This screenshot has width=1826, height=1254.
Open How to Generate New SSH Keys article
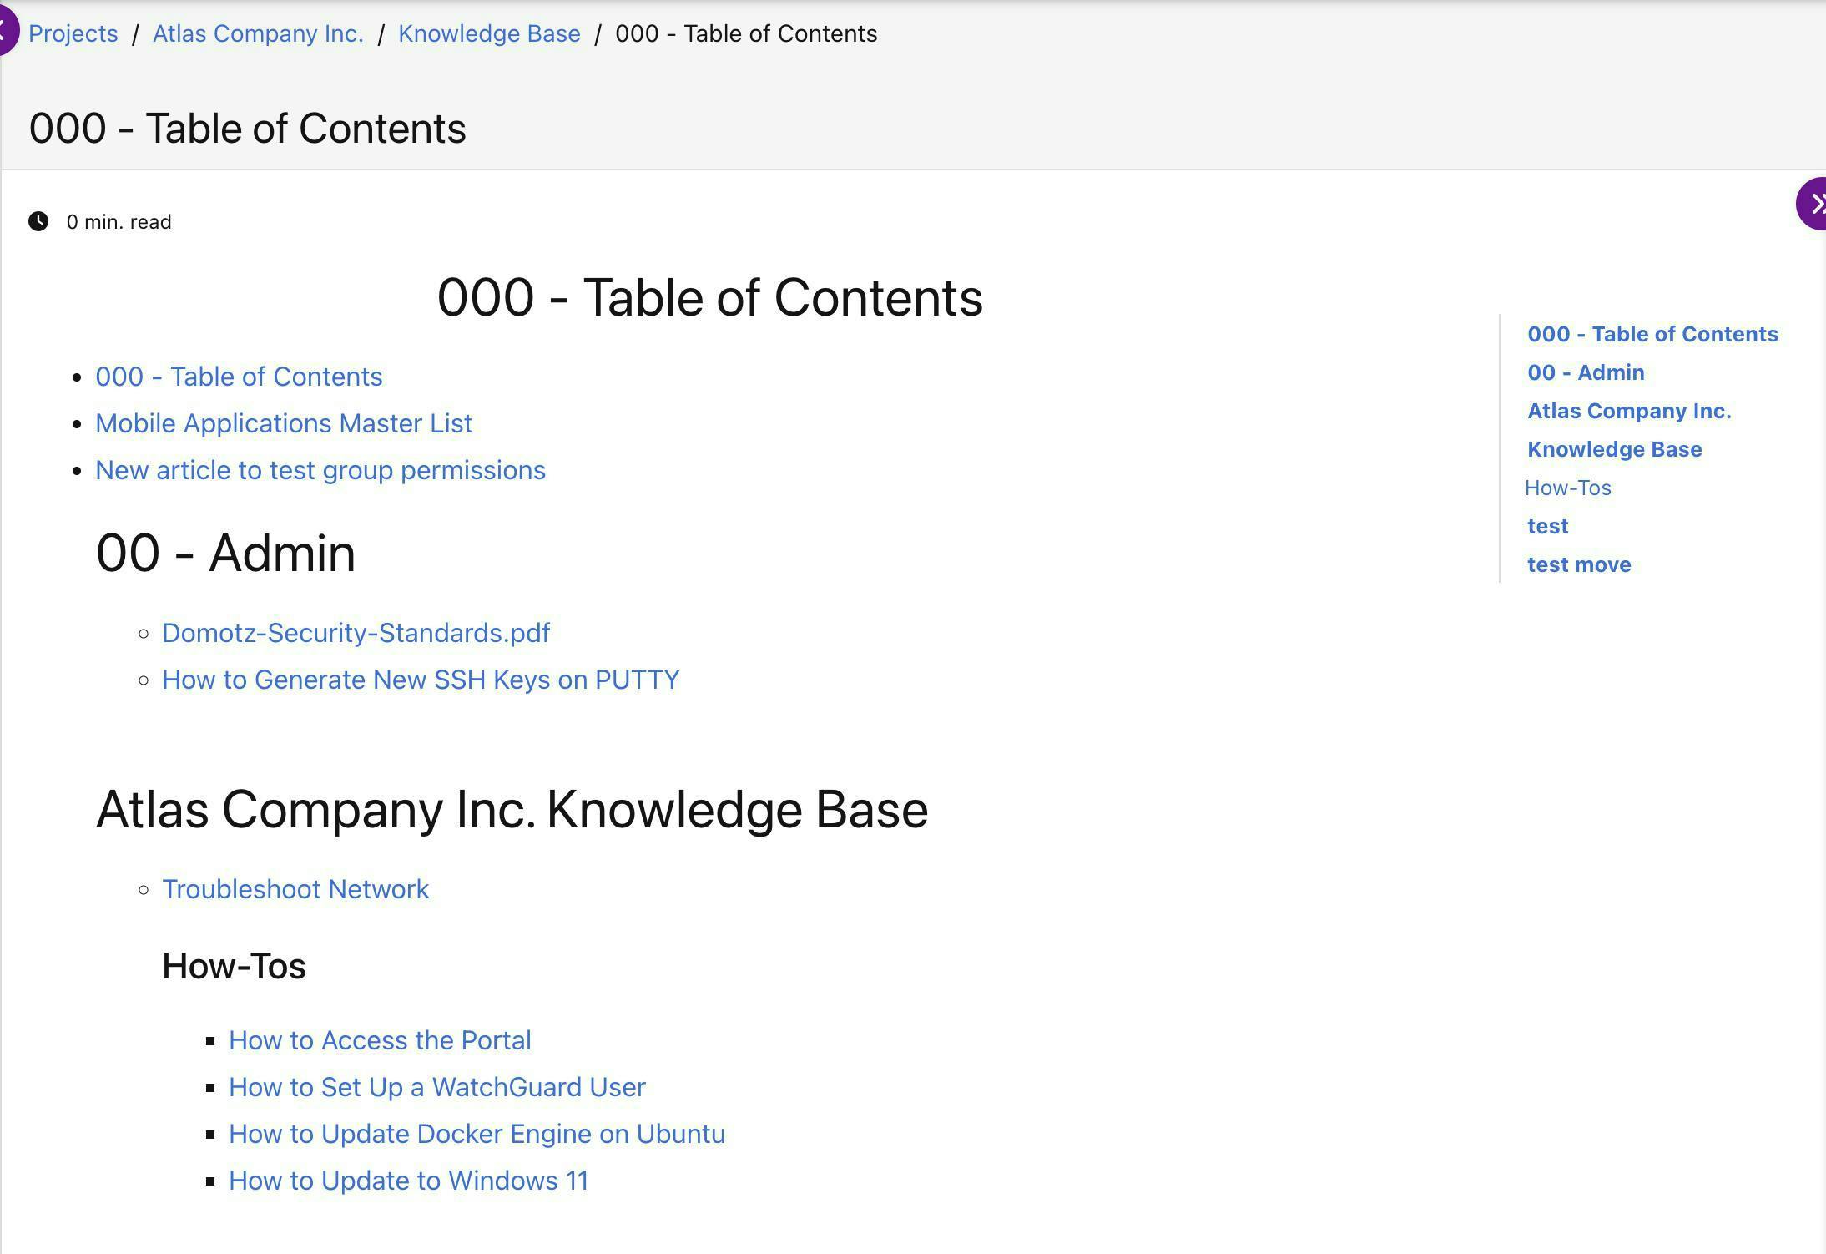pyautogui.click(x=421, y=680)
